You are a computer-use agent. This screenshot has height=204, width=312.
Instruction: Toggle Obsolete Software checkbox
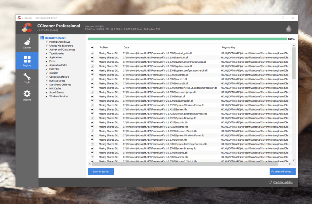pos(47,77)
